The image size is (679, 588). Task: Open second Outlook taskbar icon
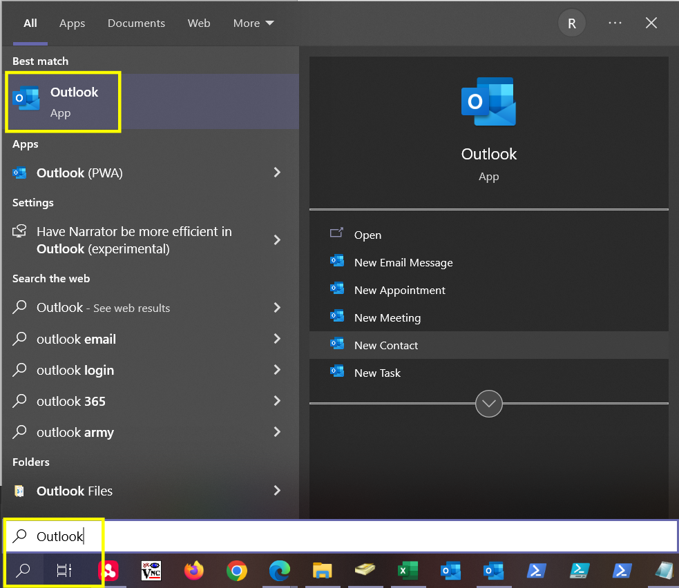tap(493, 571)
